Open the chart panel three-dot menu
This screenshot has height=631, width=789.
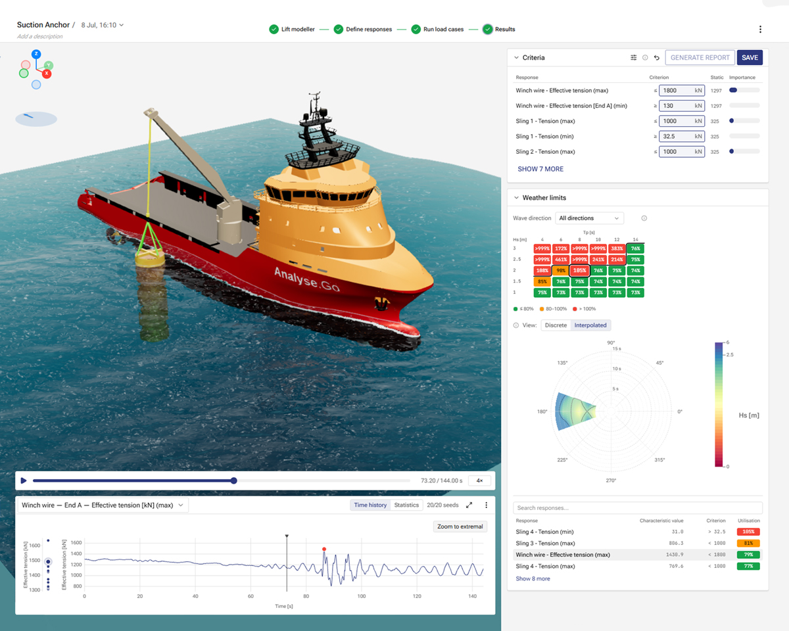tap(486, 505)
